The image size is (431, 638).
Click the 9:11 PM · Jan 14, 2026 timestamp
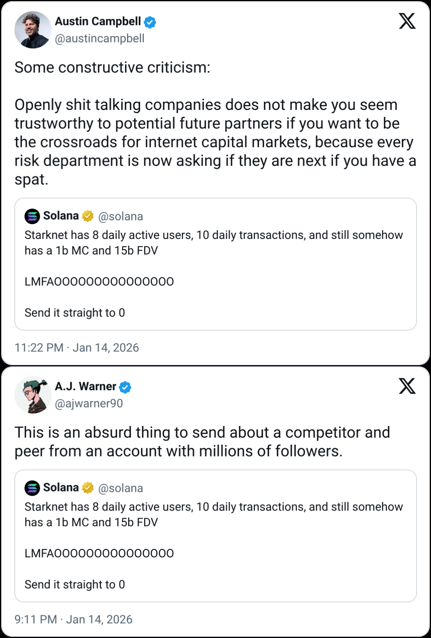(74, 619)
